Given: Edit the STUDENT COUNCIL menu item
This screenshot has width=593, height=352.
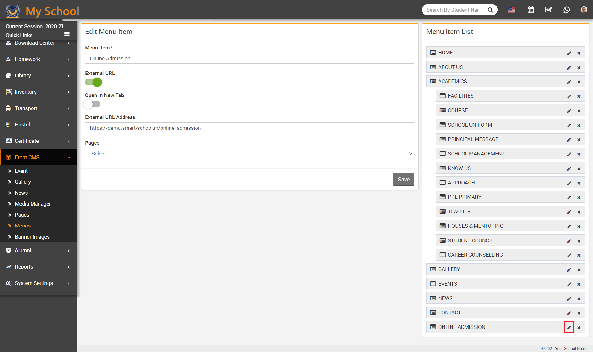Looking at the screenshot, I should pos(569,240).
